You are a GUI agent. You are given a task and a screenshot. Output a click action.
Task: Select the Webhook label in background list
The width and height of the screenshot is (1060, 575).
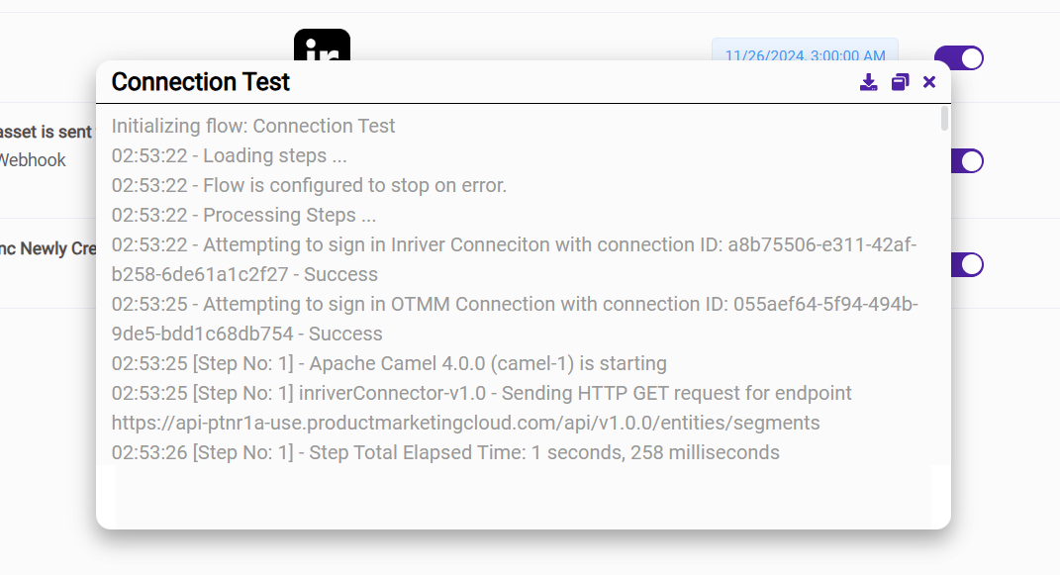(33, 159)
